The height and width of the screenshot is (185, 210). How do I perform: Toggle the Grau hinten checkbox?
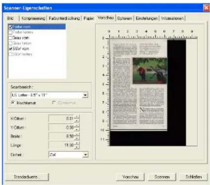click(10, 43)
